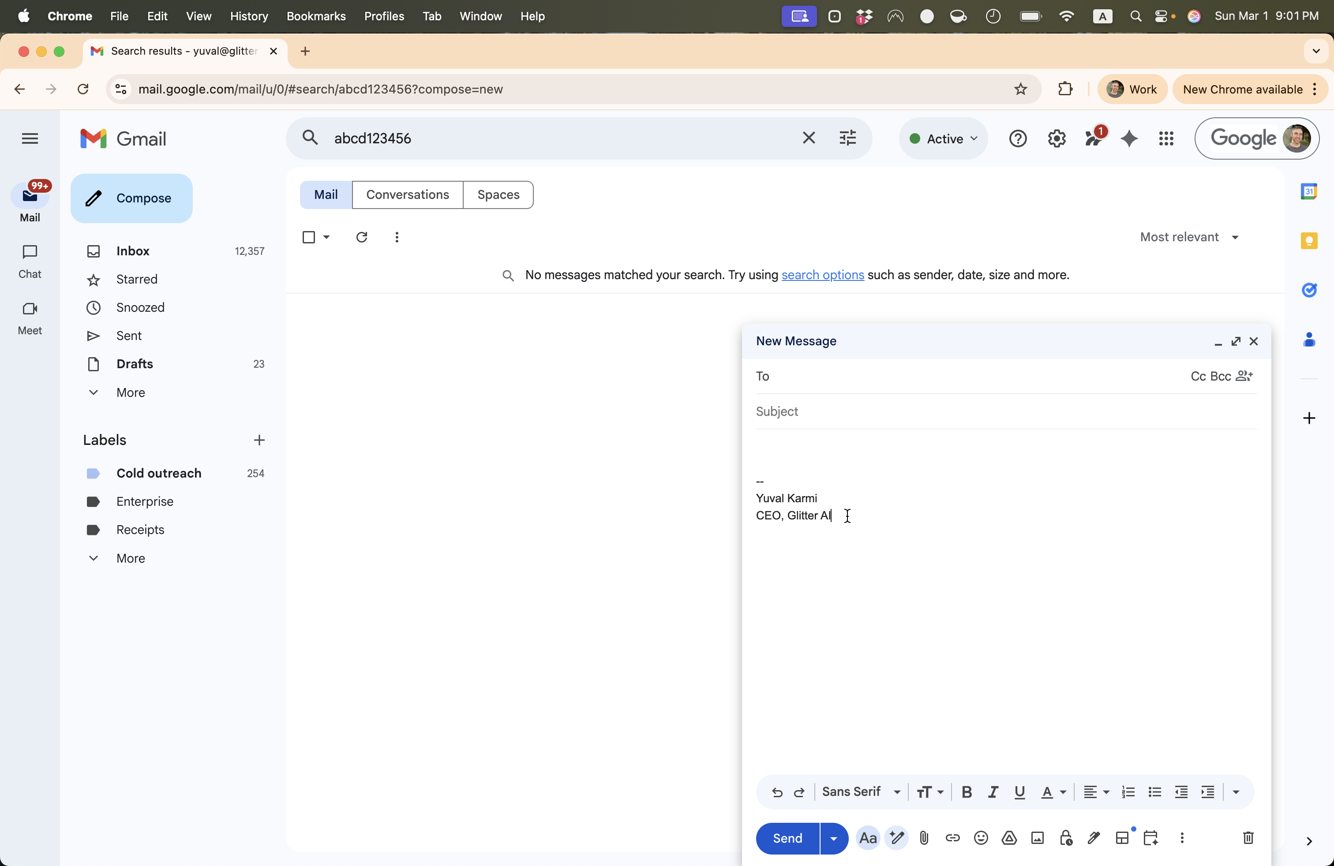Image resolution: width=1334 pixels, height=866 pixels.
Task: Open Google Calendar in the side panel
Action: (x=1310, y=191)
